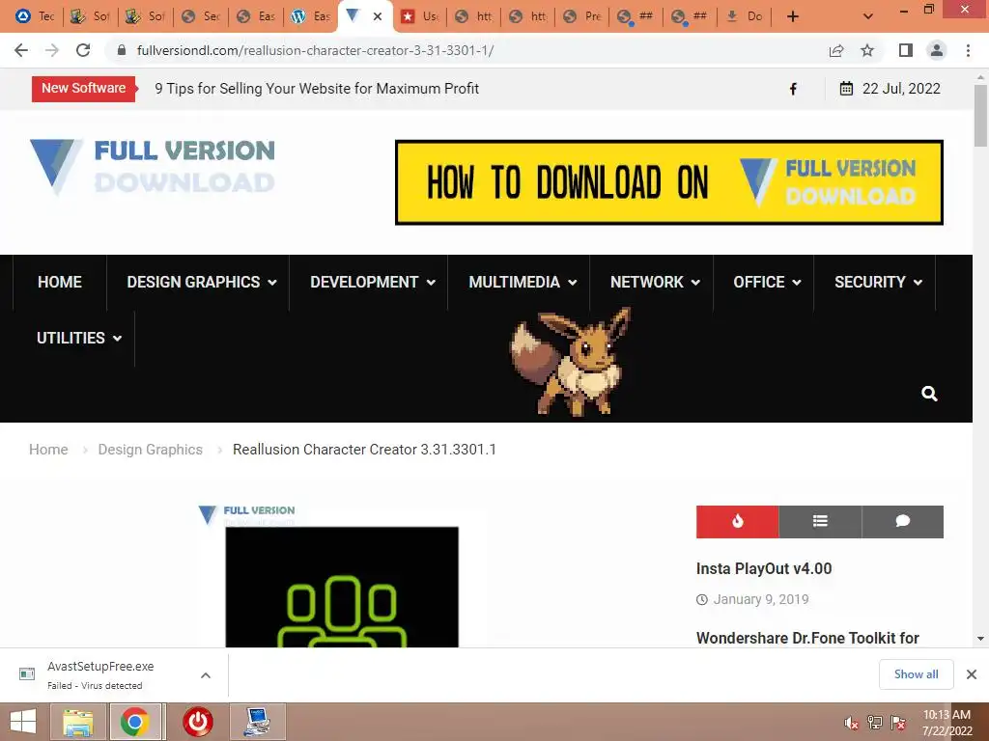This screenshot has height=741, width=989.
Task: Click Home breadcrumb link
Action: pyautogui.click(x=48, y=450)
